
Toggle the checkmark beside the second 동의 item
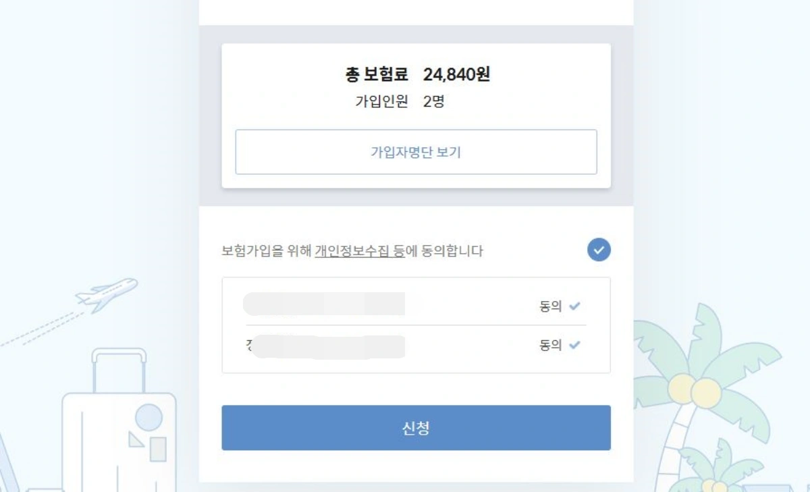click(x=574, y=344)
